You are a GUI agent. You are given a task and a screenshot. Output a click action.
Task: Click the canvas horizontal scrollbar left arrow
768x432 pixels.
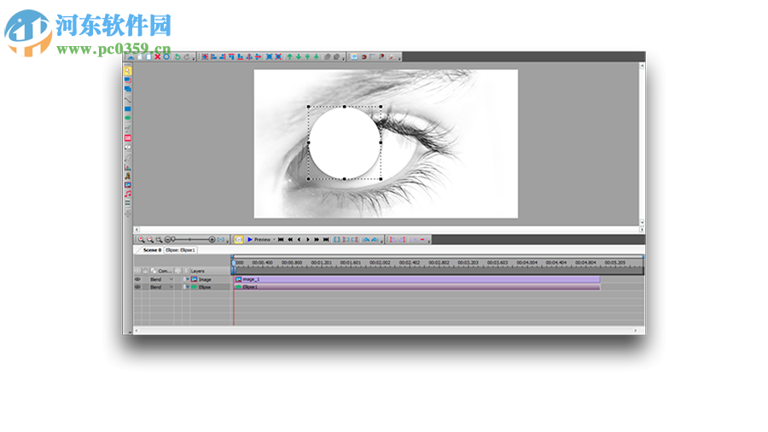tap(137, 229)
